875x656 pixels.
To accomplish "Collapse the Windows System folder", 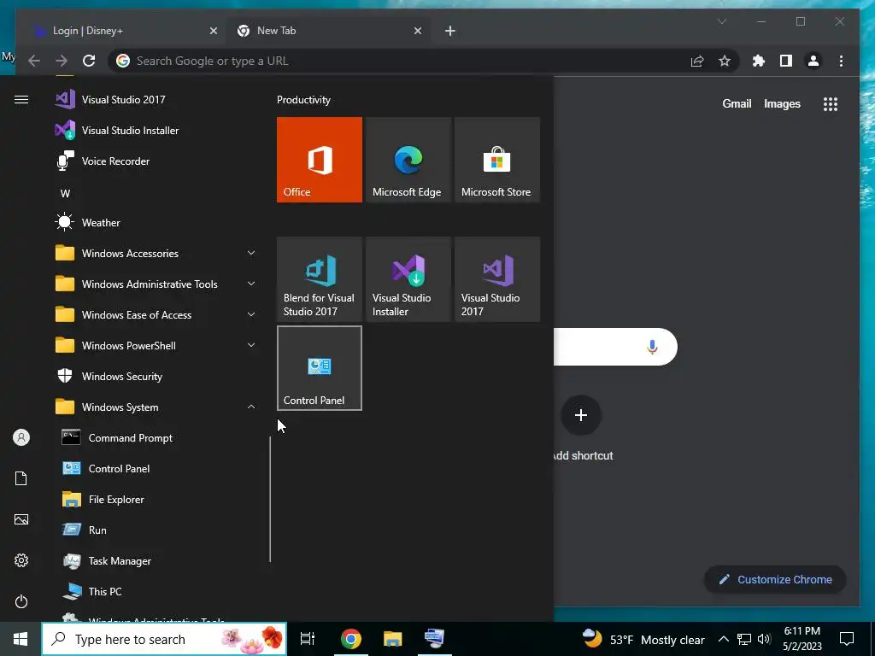I will pos(156,407).
